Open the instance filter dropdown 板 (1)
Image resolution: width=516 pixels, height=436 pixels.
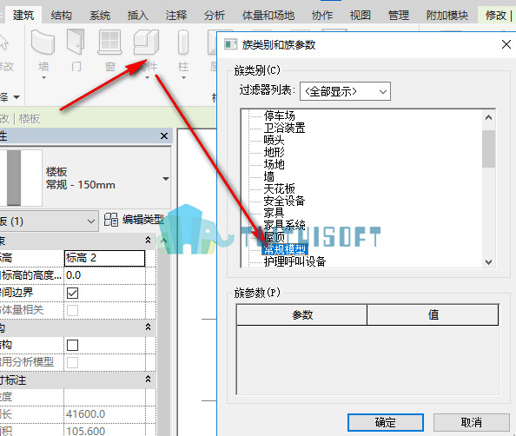click(49, 221)
